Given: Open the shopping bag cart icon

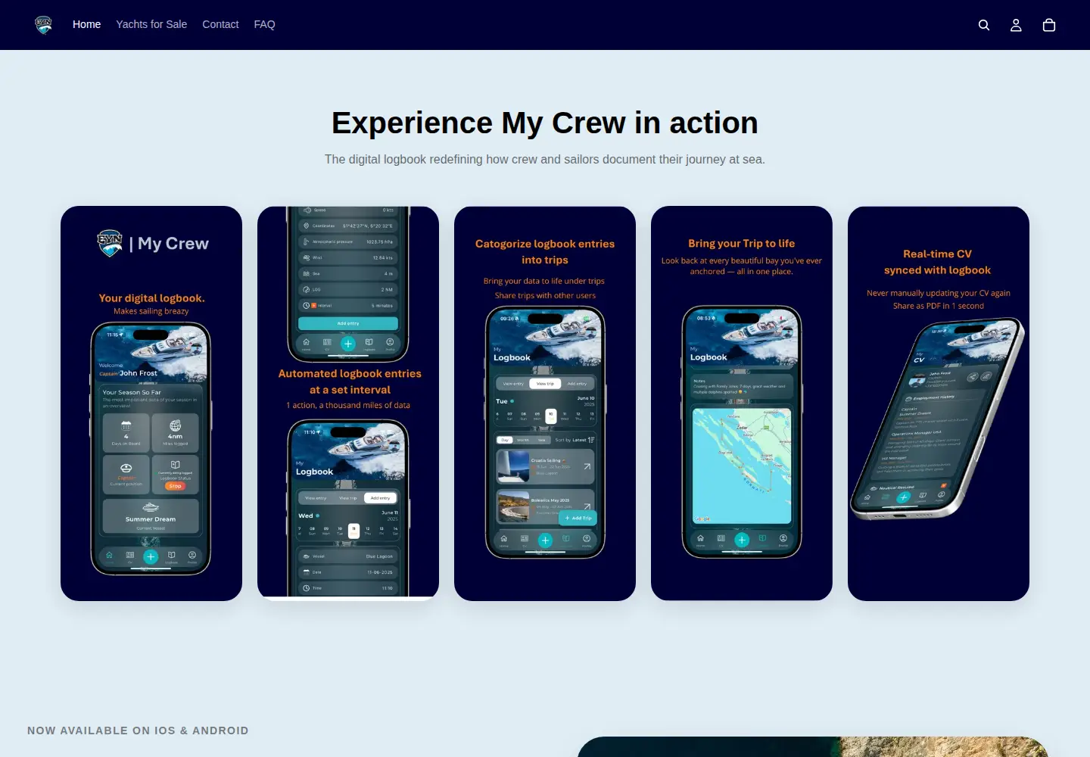Looking at the screenshot, I should (x=1049, y=25).
